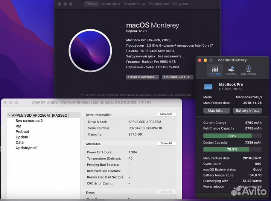Open Battery Info in coconutBattery
Screen dimensions: 271x201
(x=247, y=111)
